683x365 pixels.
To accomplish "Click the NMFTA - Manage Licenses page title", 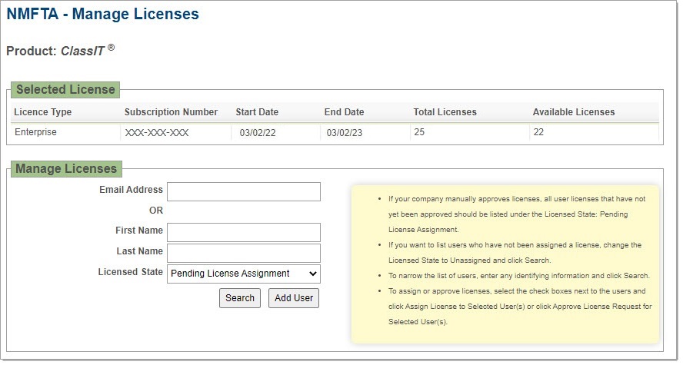I will [103, 14].
